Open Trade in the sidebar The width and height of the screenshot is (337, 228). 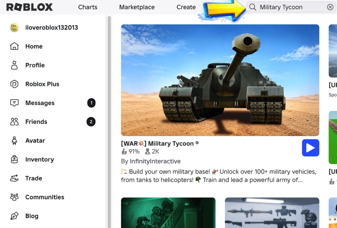34,178
